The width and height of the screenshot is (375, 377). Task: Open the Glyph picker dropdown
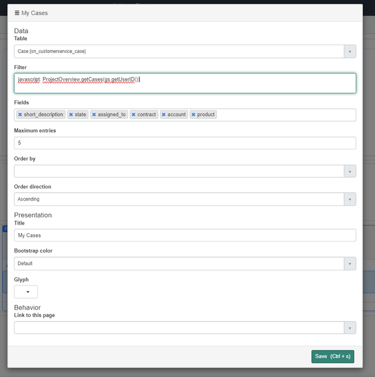[26, 292]
